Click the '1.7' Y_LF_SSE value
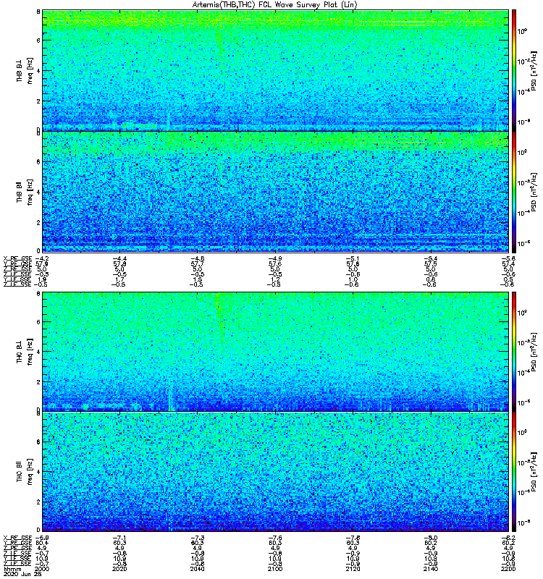This screenshot has height=579, width=543. click(119, 279)
